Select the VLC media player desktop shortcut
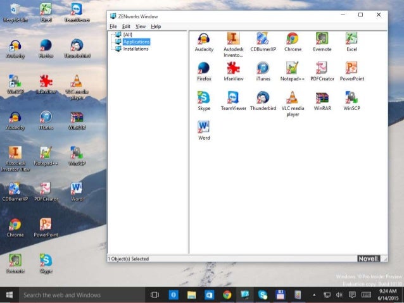 (77, 87)
